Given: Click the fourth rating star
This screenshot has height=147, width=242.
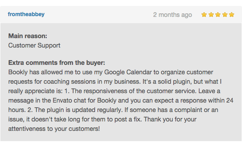Looking at the screenshot, I should pyautogui.click(x=225, y=15).
